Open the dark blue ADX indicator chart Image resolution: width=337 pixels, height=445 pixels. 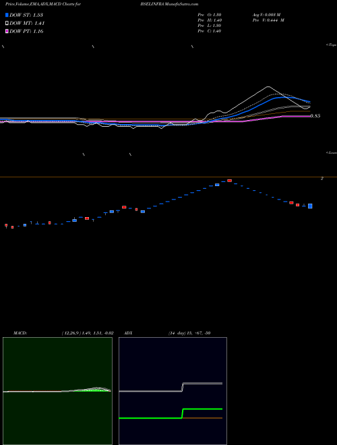(x=173, y=391)
